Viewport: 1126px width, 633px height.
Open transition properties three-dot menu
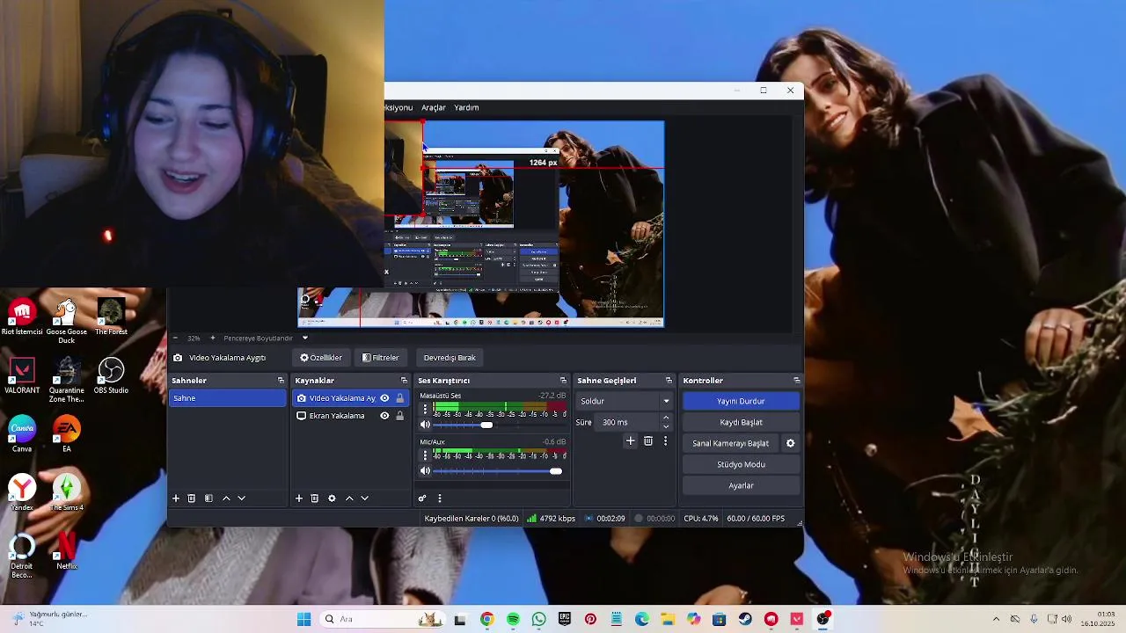click(665, 441)
